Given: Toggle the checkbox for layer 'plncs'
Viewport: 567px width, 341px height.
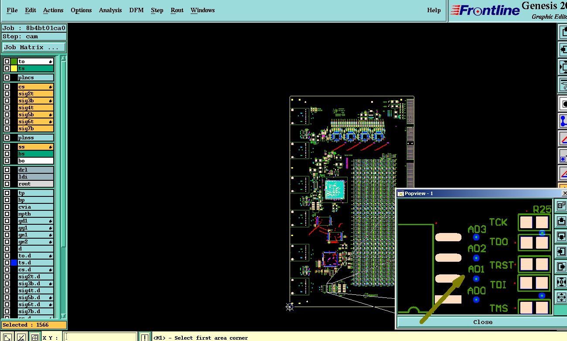Looking at the screenshot, I should click(x=7, y=78).
